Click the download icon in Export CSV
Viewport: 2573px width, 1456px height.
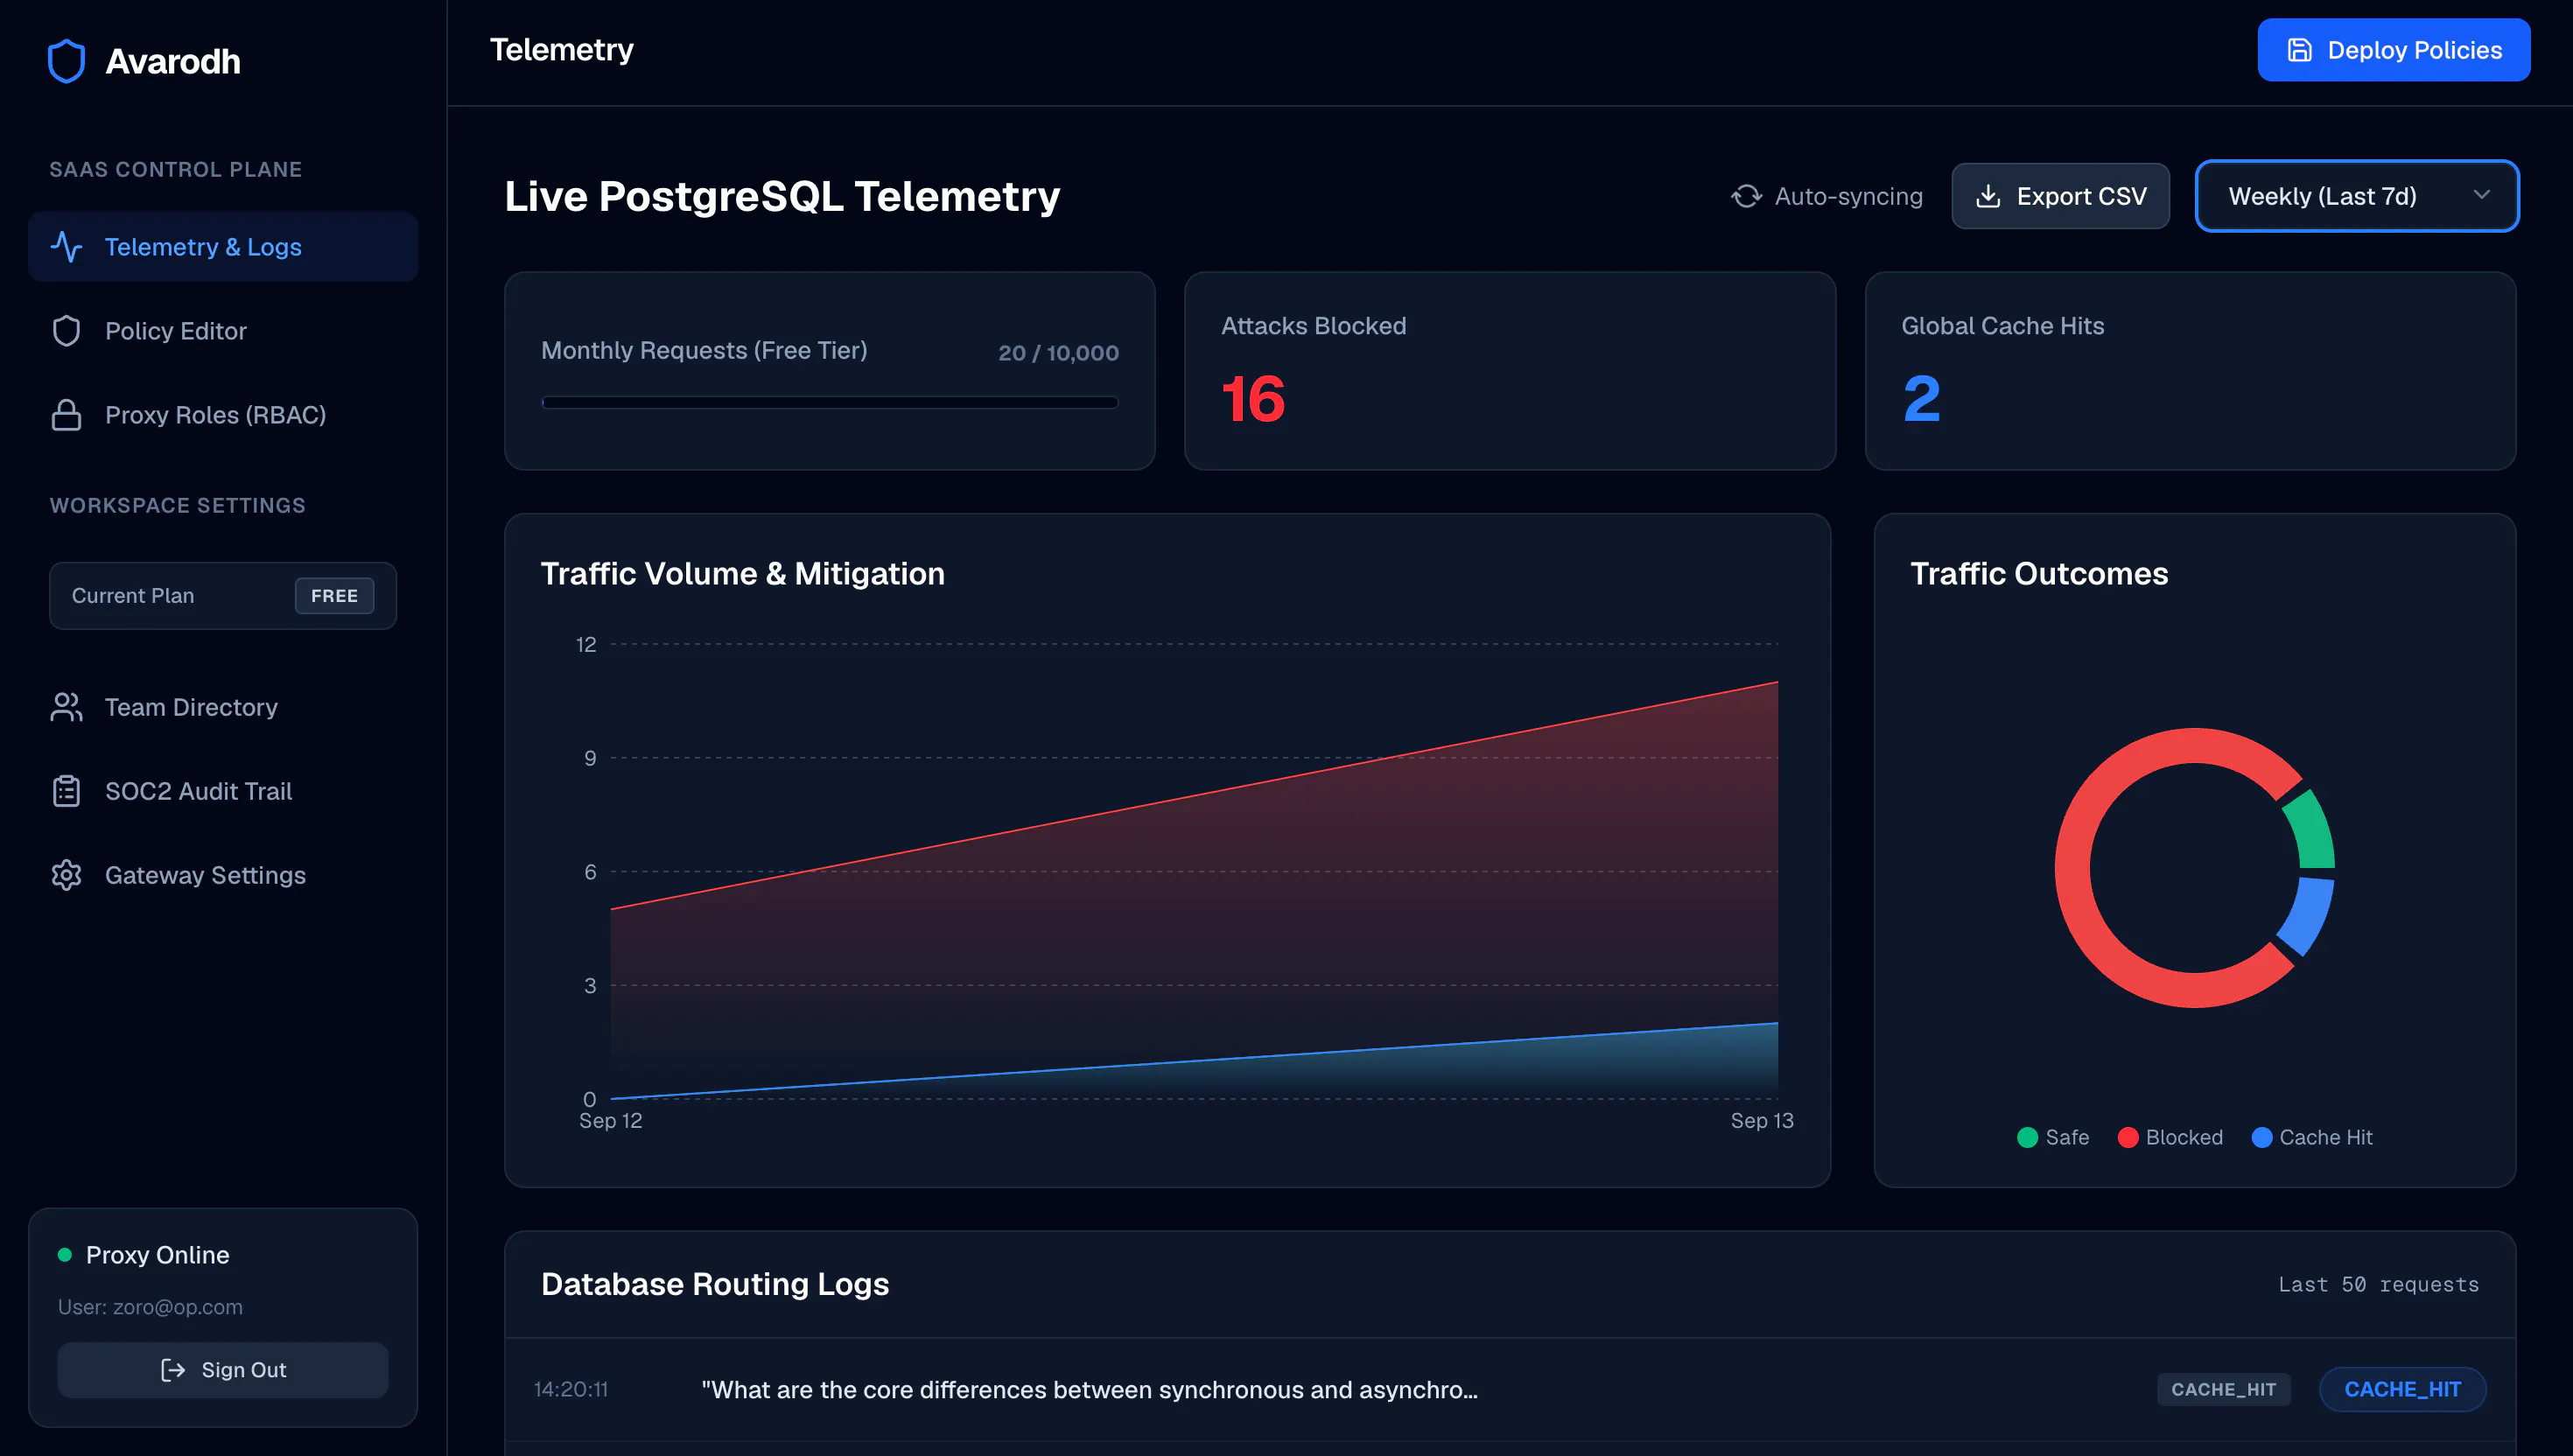[1988, 196]
